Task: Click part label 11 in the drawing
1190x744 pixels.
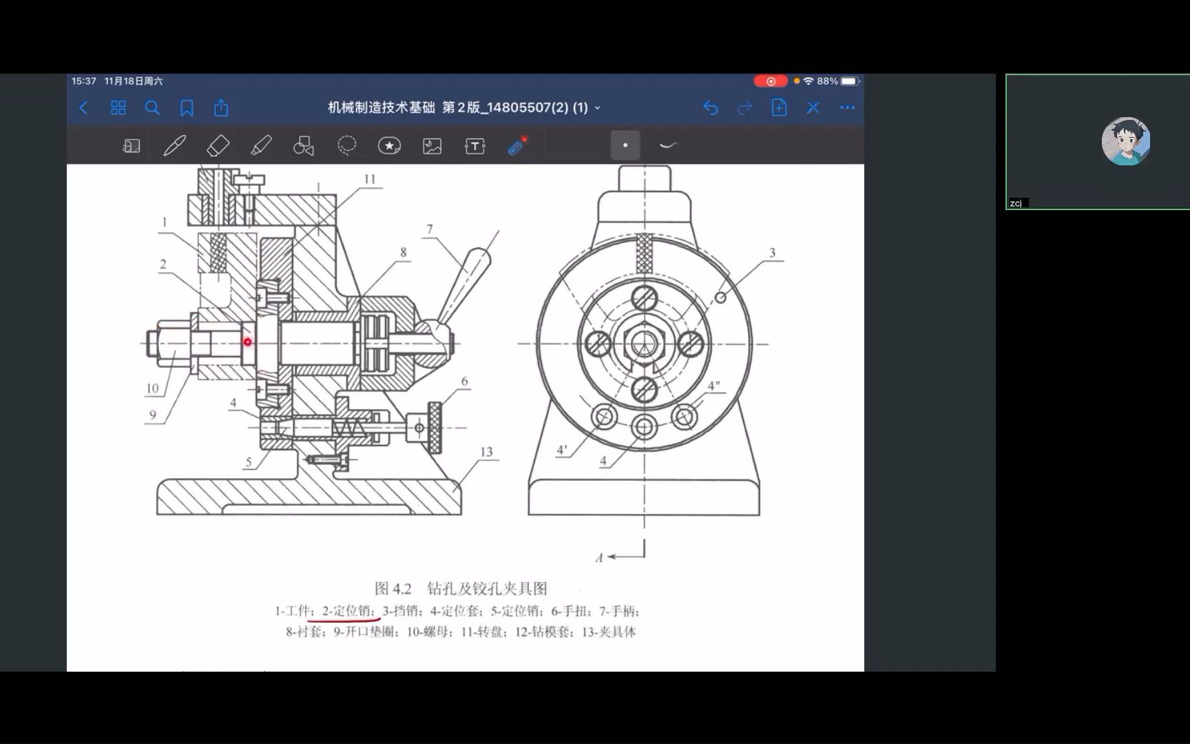Action: 370,179
